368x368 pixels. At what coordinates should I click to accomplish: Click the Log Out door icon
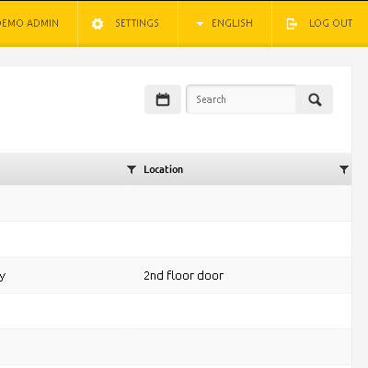coord(292,24)
